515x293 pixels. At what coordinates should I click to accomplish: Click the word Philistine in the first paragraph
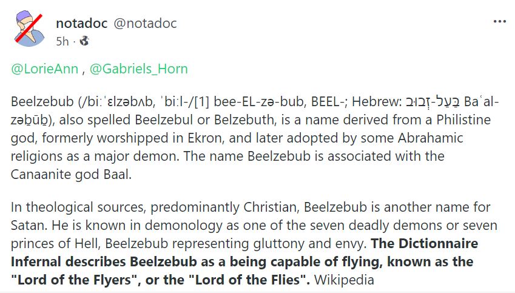click(x=463, y=120)
